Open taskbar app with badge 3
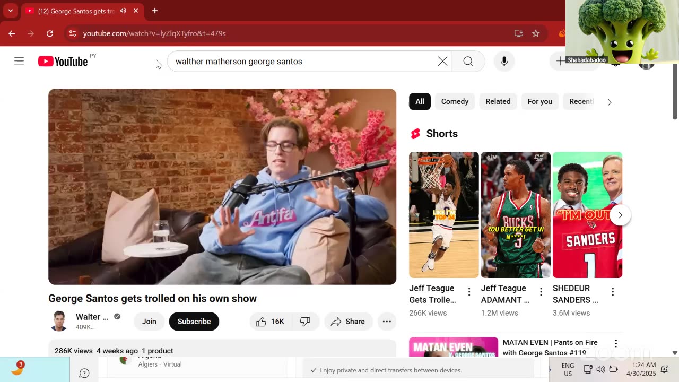The image size is (679, 382). click(18, 369)
